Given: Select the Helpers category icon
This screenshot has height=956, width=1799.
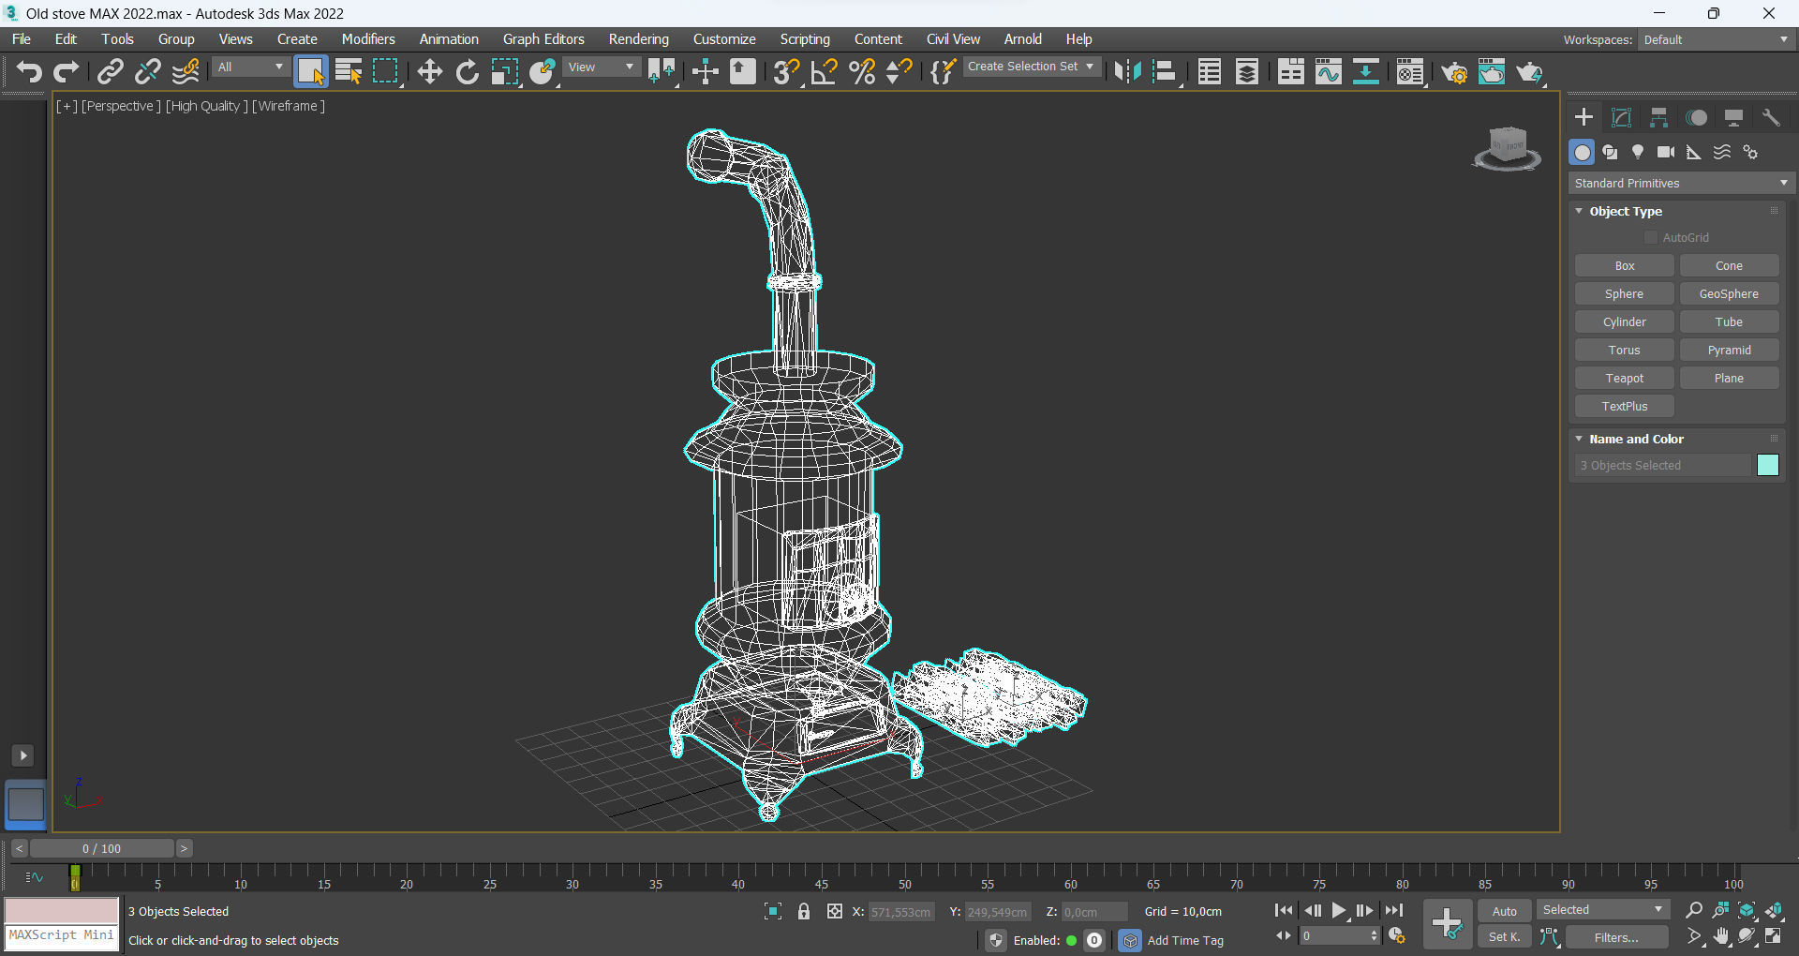Looking at the screenshot, I should click(x=1694, y=152).
